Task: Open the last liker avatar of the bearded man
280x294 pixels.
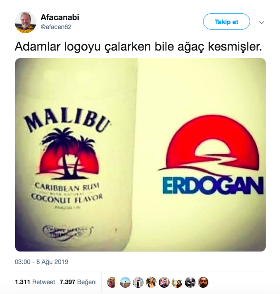Action: tap(203, 282)
